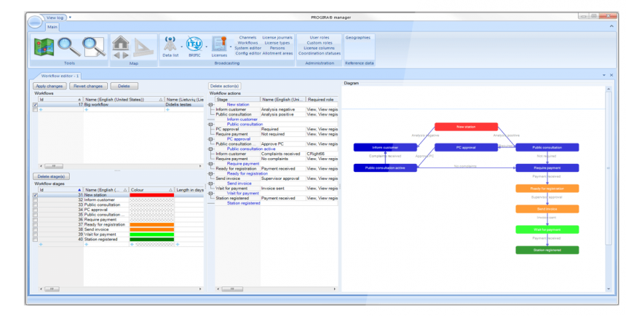Viewport: 626px width, 316px height.
Task: Select the Ready for registration diagram node
Action: [x=547, y=188]
